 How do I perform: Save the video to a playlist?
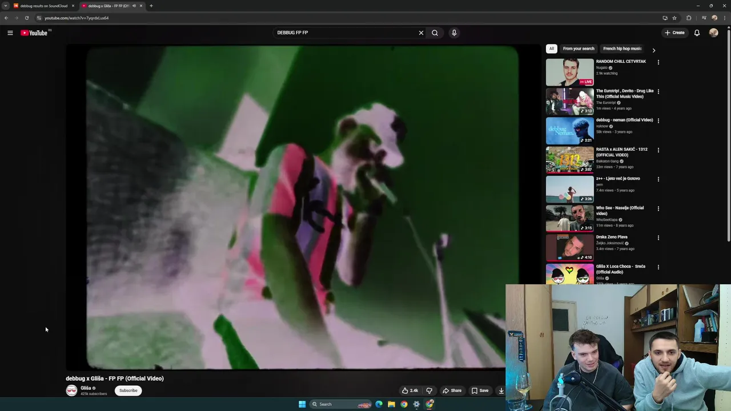(480, 390)
